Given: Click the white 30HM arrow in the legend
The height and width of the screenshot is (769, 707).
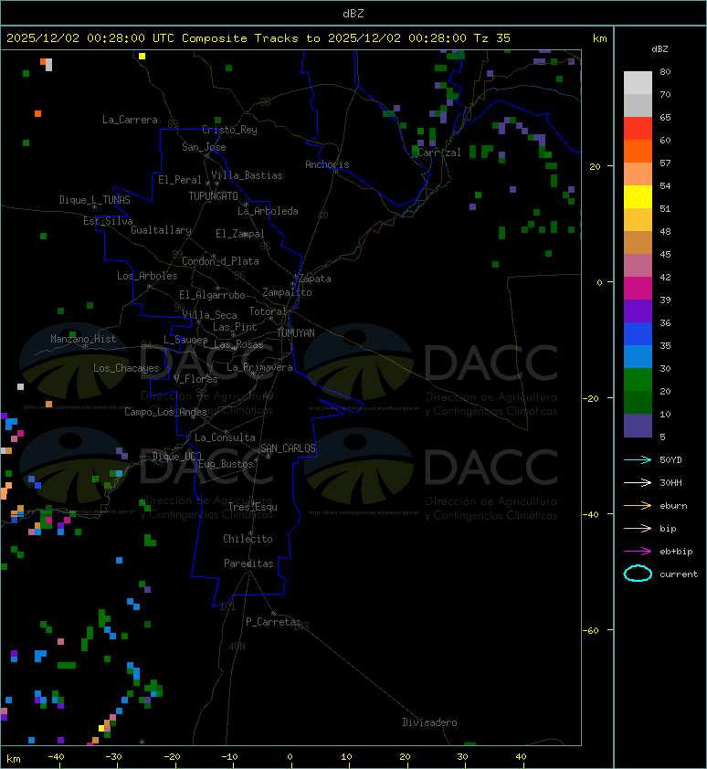Looking at the screenshot, I should pos(638,482).
